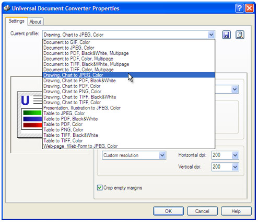
Task: Switch to the About tab
Action: (x=35, y=21)
